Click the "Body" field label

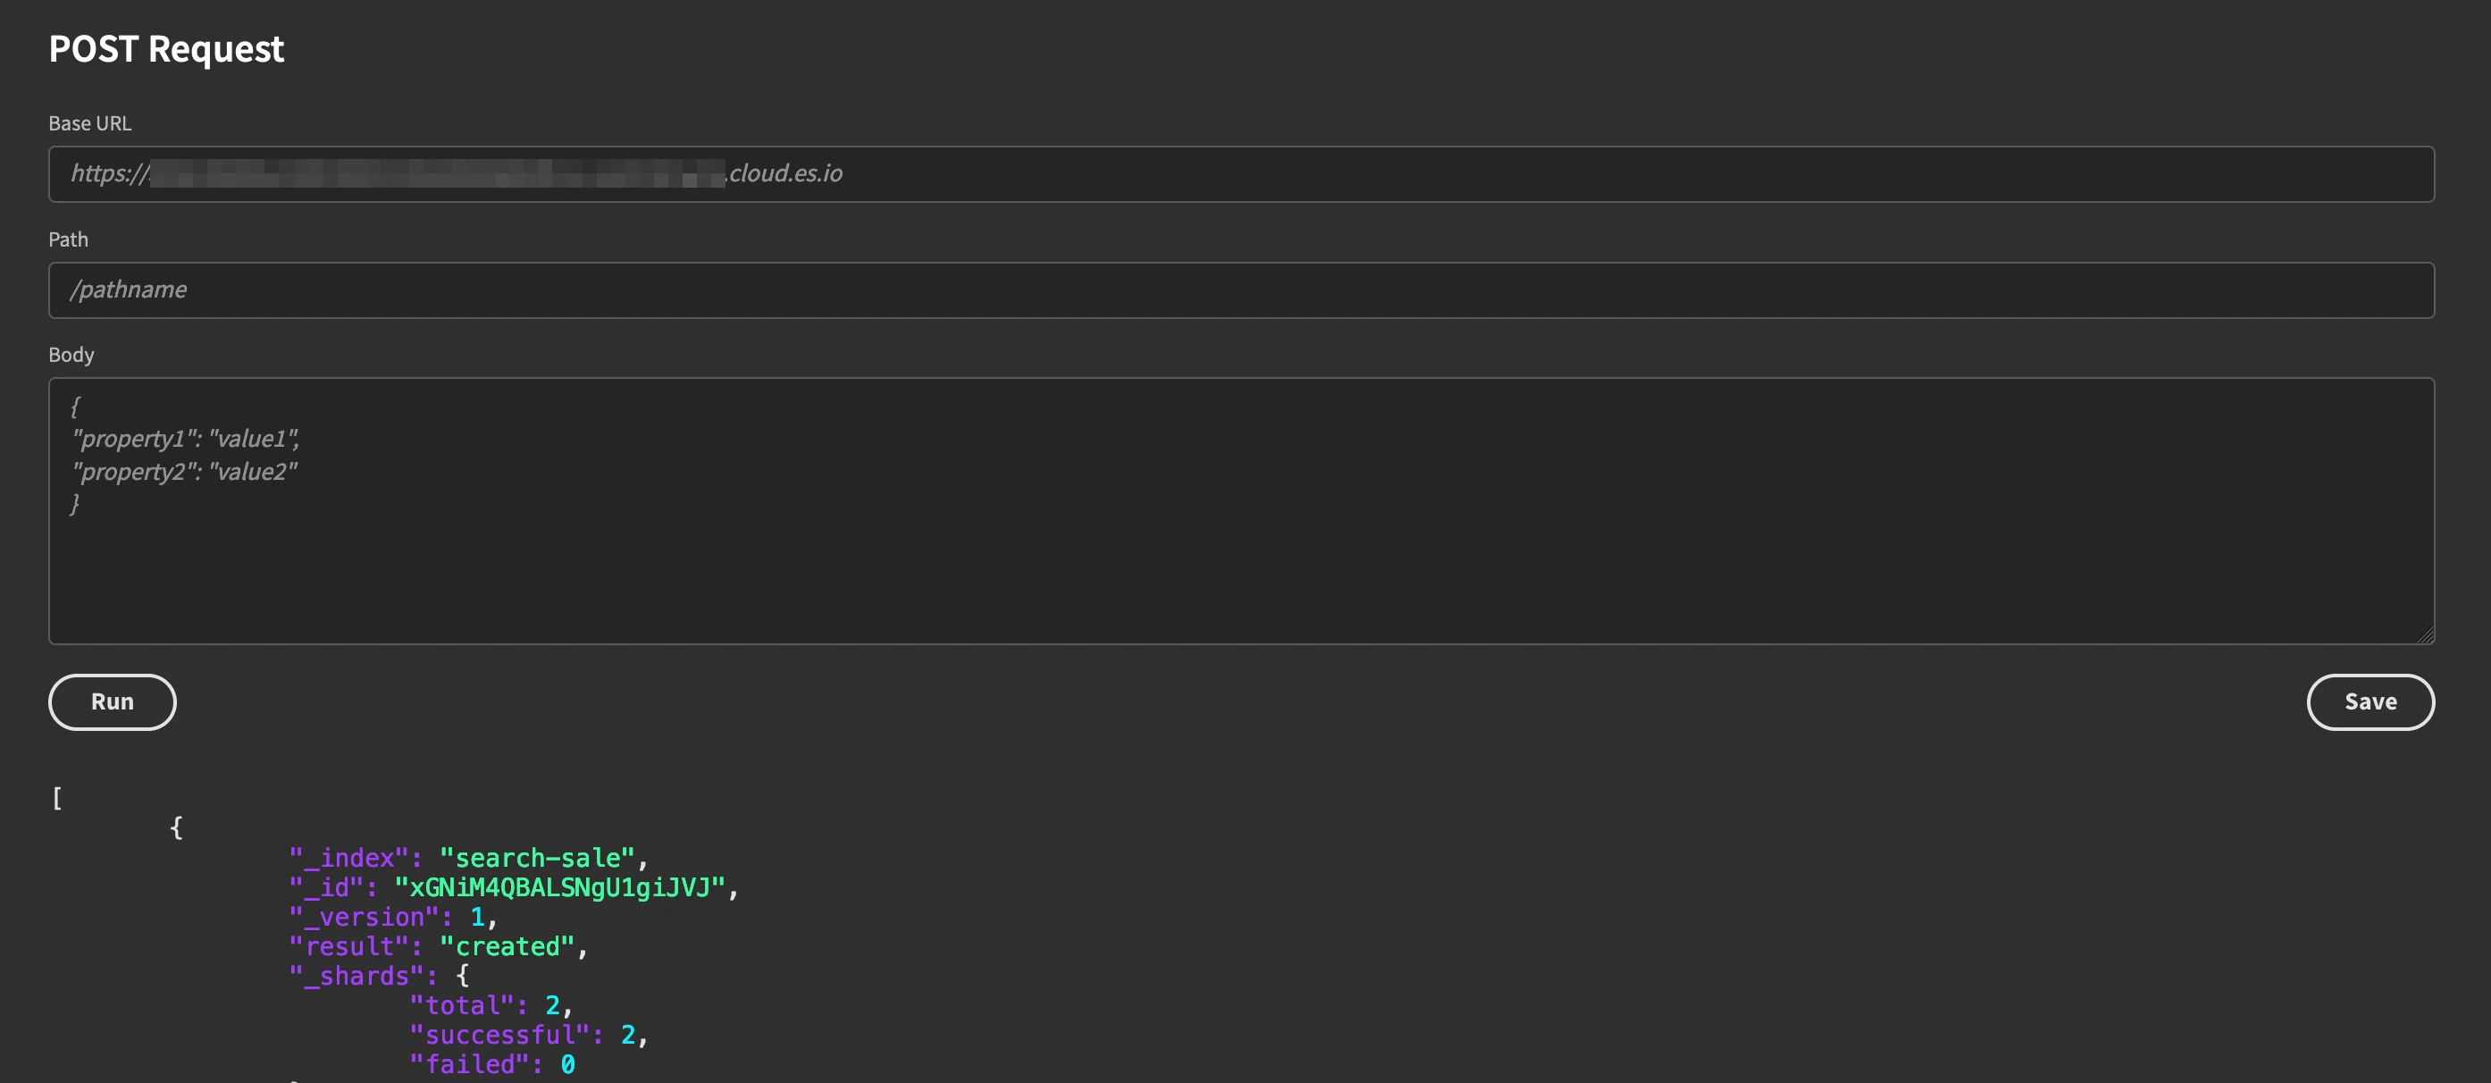pyautogui.click(x=71, y=355)
